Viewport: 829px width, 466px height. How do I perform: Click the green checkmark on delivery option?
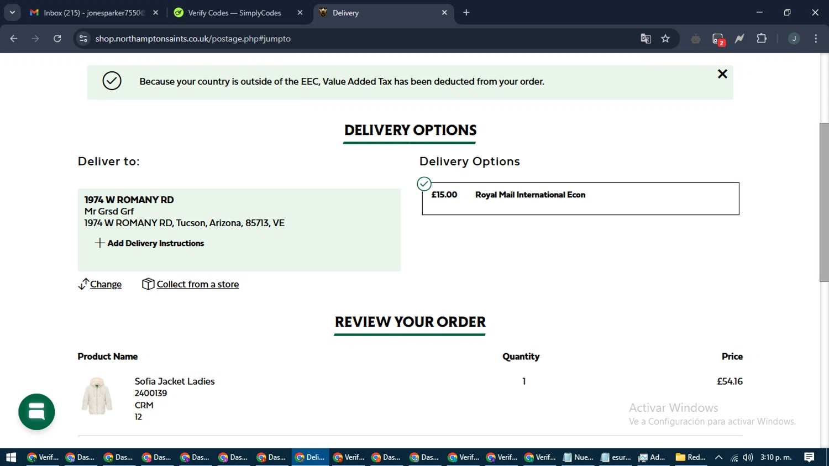[424, 184]
